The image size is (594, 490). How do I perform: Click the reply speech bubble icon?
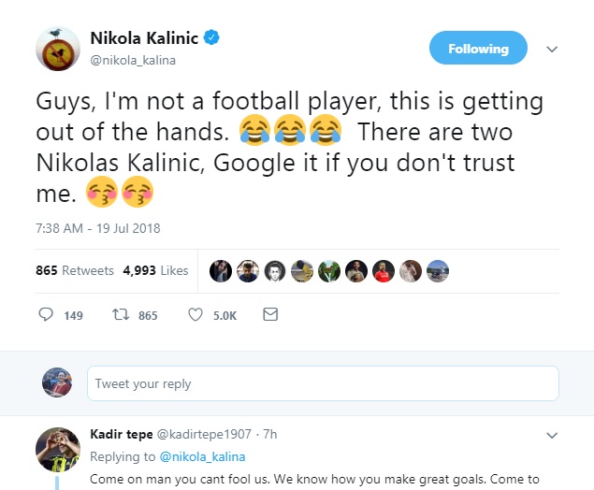pyautogui.click(x=46, y=315)
